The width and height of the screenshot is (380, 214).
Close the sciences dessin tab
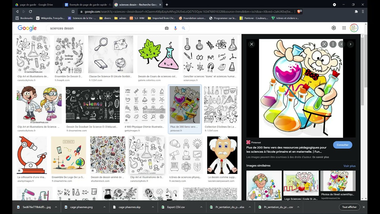tap(160, 5)
